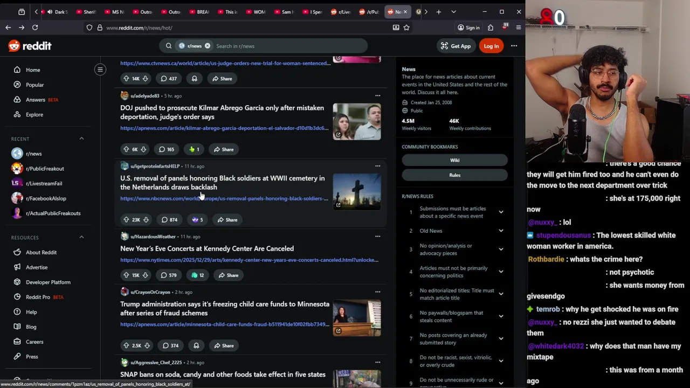Click the Get App button

[x=456, y=46]
